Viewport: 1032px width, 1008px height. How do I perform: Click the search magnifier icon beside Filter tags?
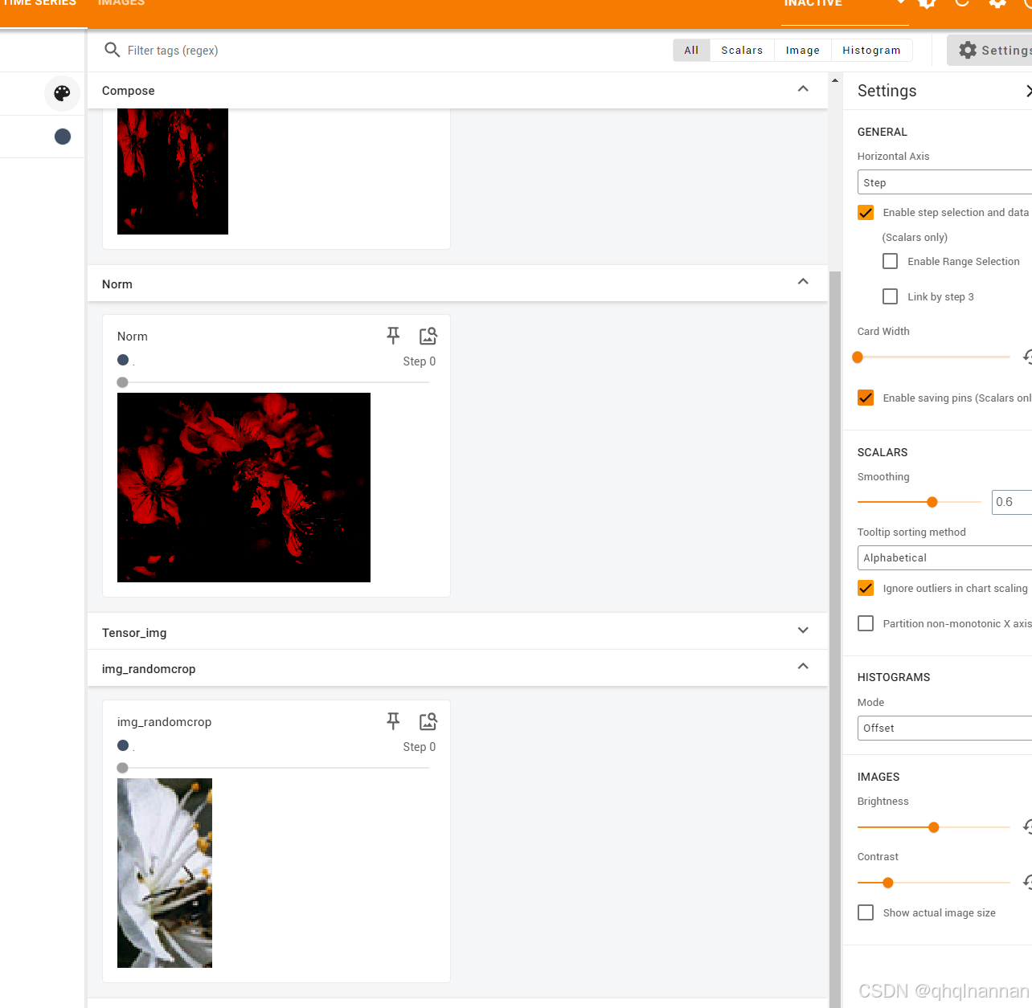(113, 50)
